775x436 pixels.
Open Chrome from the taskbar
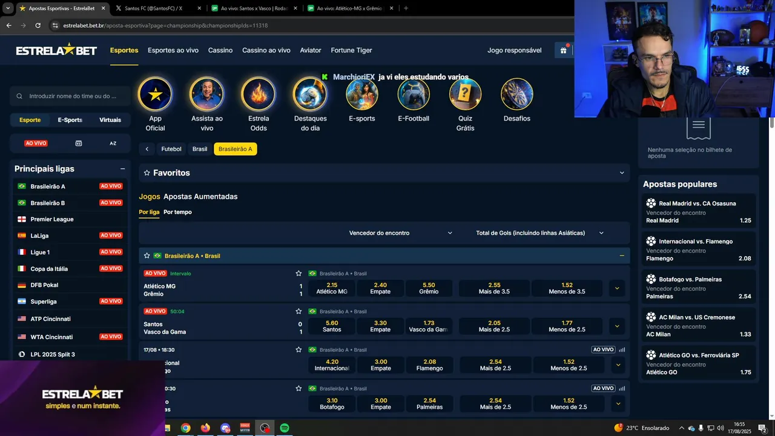[185, 428]
